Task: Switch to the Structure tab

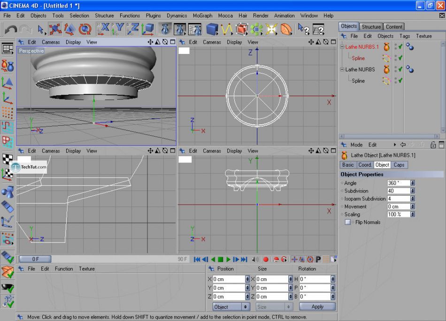Action: [x=371, y=27]
